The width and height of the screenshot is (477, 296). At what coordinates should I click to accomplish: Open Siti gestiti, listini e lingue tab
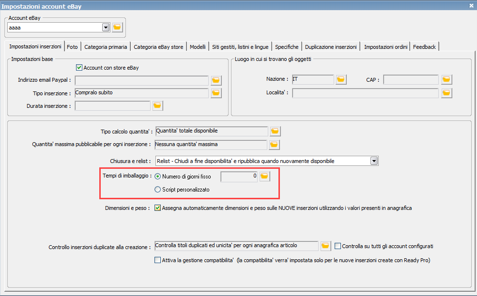240,47
